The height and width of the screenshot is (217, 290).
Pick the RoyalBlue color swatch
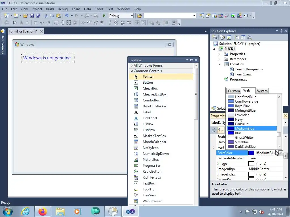231,106
